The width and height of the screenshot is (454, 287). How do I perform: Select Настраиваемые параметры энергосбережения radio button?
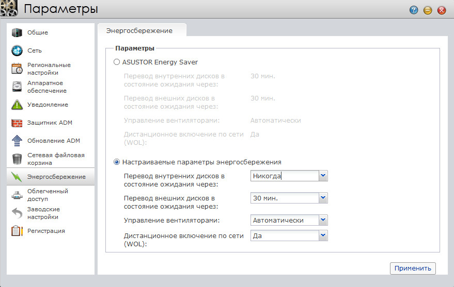pos(117,162)
